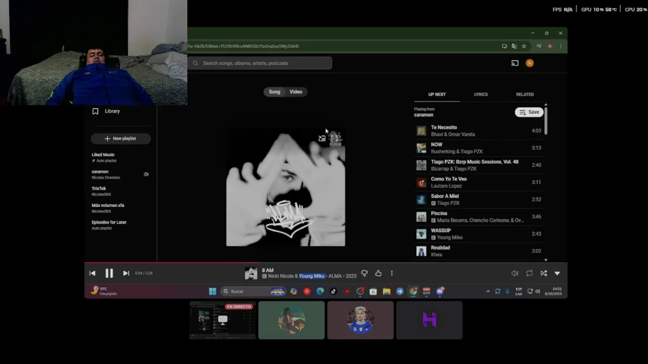Click the player bar volume icon

coord(515,274)
